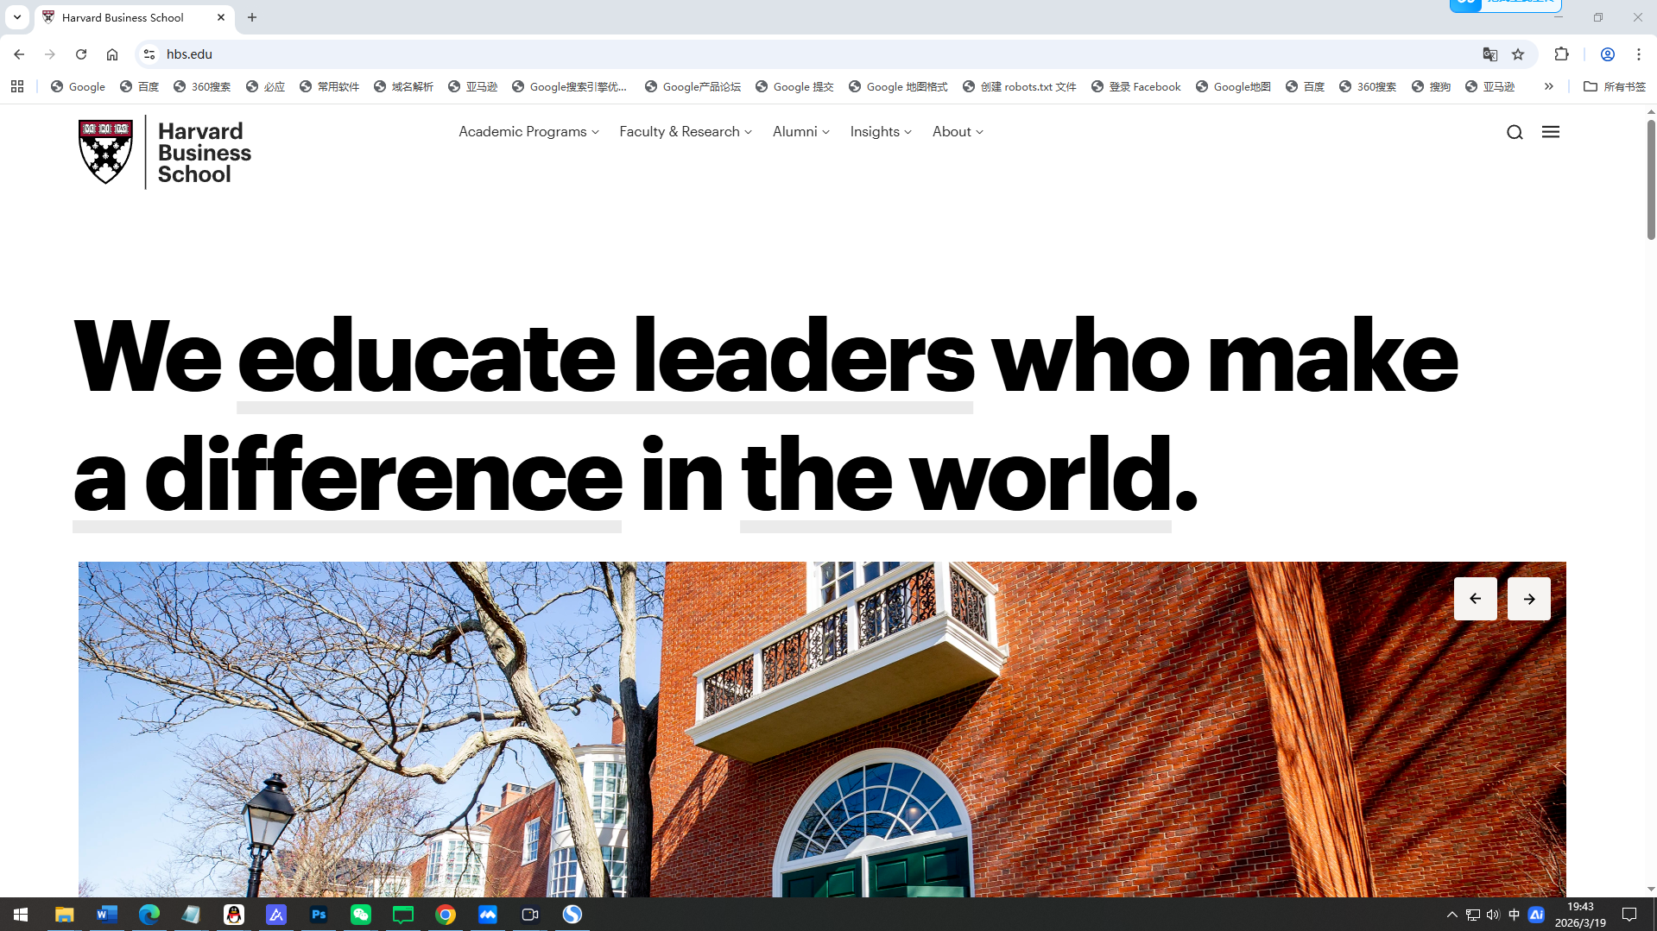Viewport: 1657px width, 931px height.
Task: Expand the Faculty & Research menu
Action: [x=686, y=132]
